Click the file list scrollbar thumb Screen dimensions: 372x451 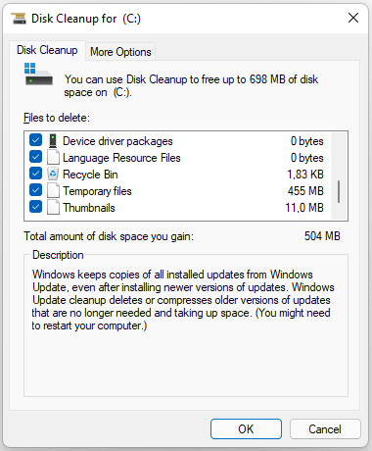click(x=339, y=191)
